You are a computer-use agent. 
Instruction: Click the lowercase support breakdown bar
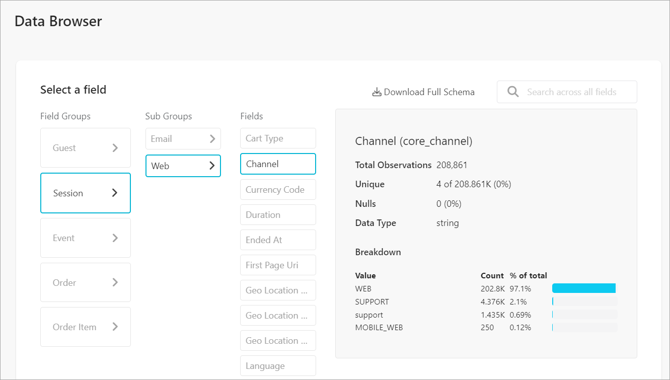(584, 315)
